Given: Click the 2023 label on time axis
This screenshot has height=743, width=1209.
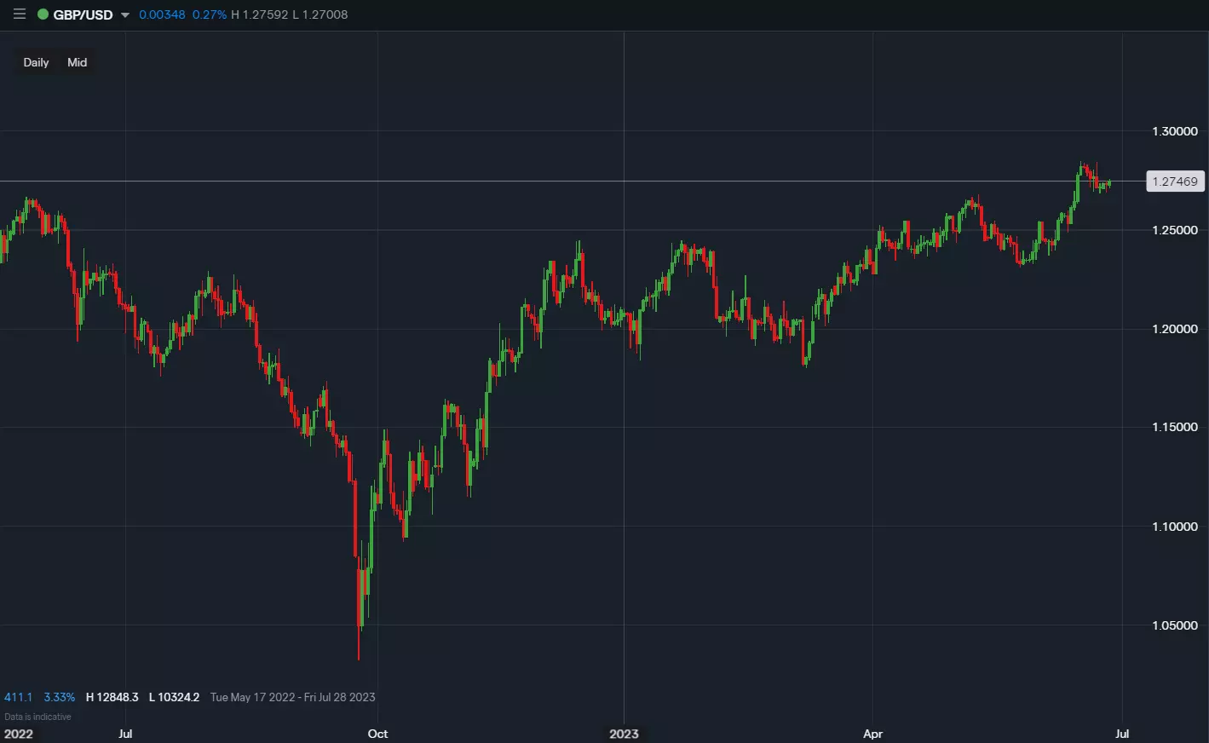Looking at the screenshot, I should click(x=624, y=734).
